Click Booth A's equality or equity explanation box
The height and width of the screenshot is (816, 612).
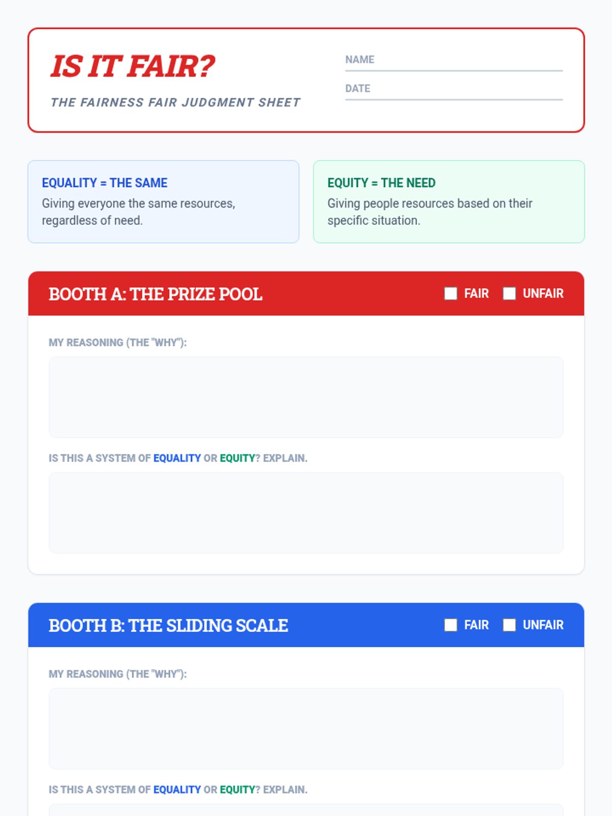click(306, 513)
